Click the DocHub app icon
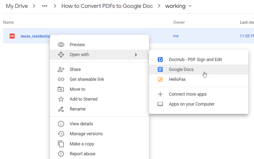This screenshot has width=254, height=159. [160, 59]
